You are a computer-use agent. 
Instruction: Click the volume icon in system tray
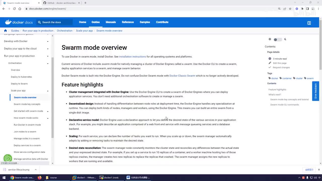[x=315, y=178]
